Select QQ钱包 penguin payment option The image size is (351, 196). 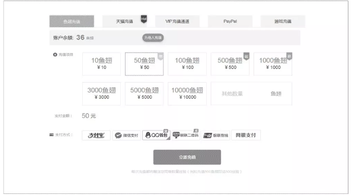pyautogui.click(x=156, y=135)
